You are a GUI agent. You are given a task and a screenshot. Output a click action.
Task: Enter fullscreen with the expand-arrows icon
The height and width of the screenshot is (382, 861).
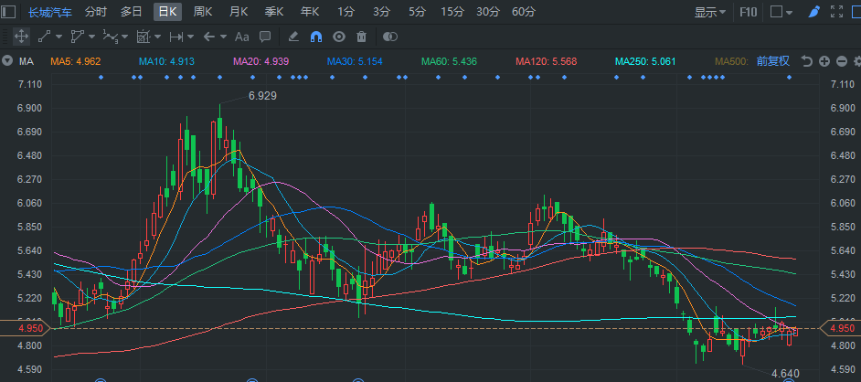[836, 12]
